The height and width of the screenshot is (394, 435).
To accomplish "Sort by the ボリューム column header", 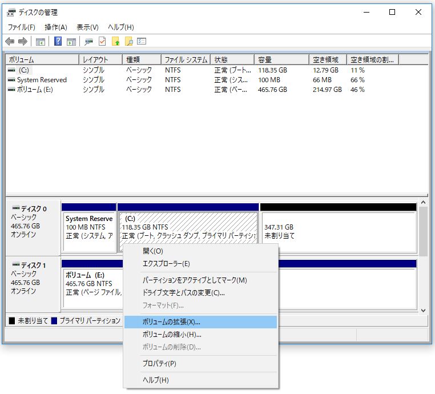I will [x=42, y=59].
